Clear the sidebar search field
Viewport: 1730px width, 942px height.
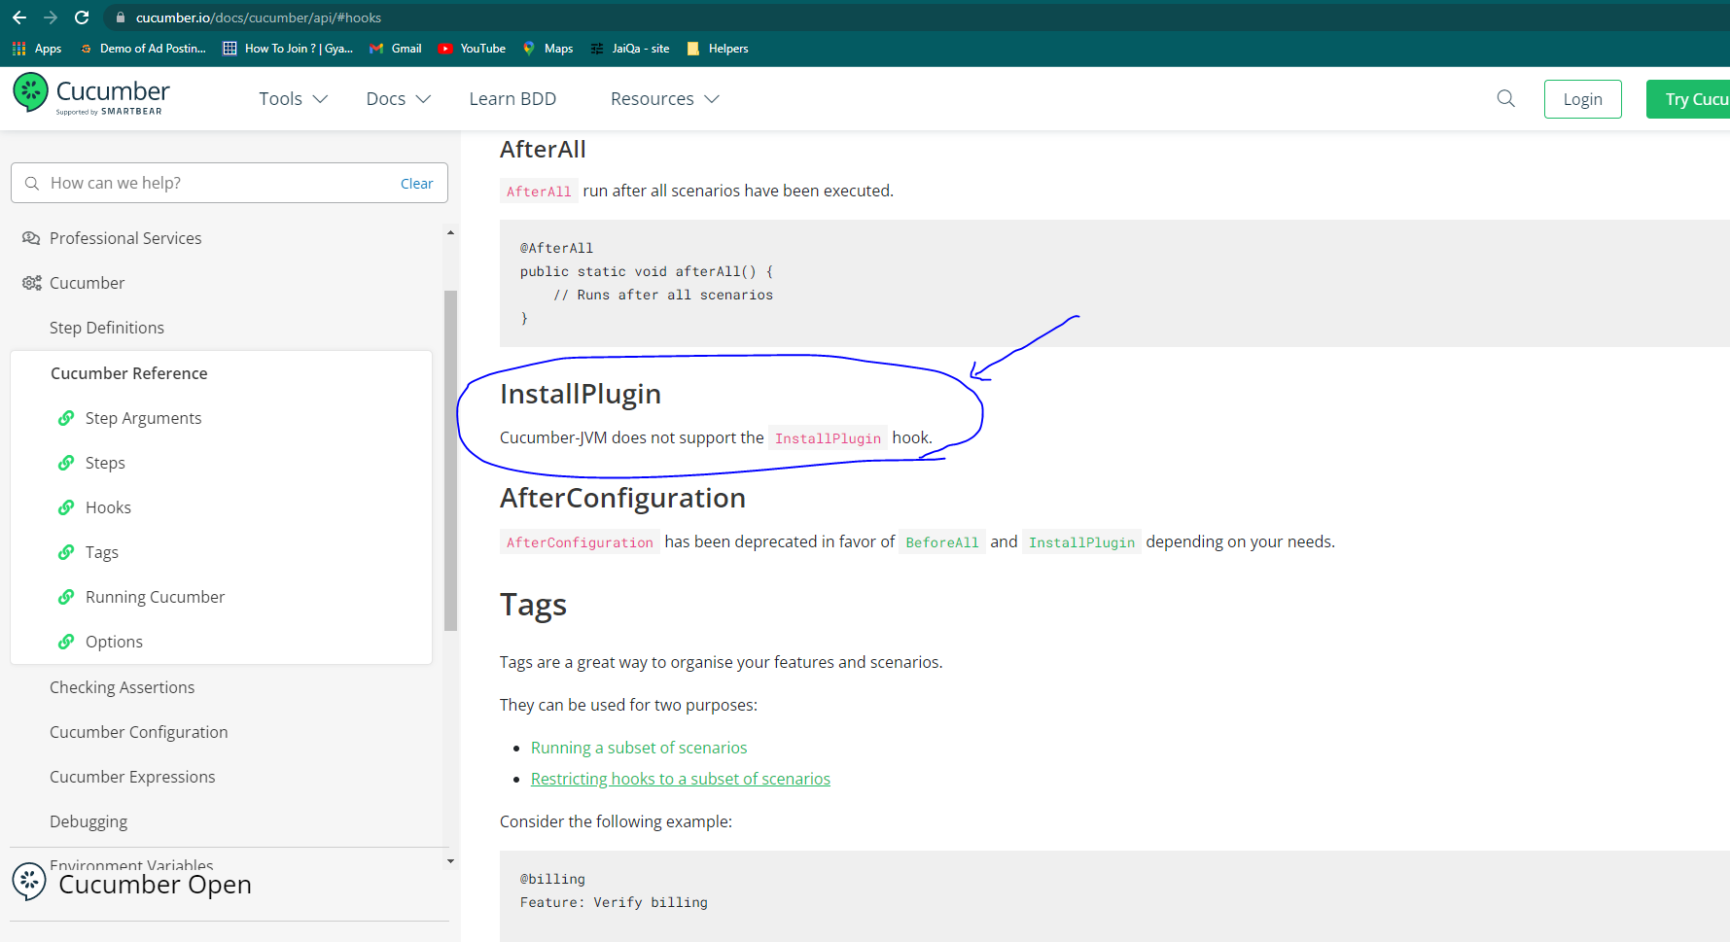[416, 184]
